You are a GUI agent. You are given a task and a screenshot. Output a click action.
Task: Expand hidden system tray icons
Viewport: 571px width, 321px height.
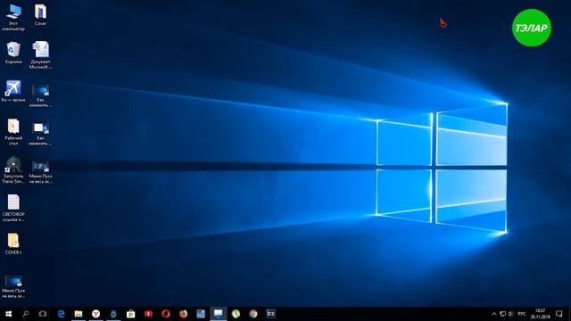[x=494, y=314]
